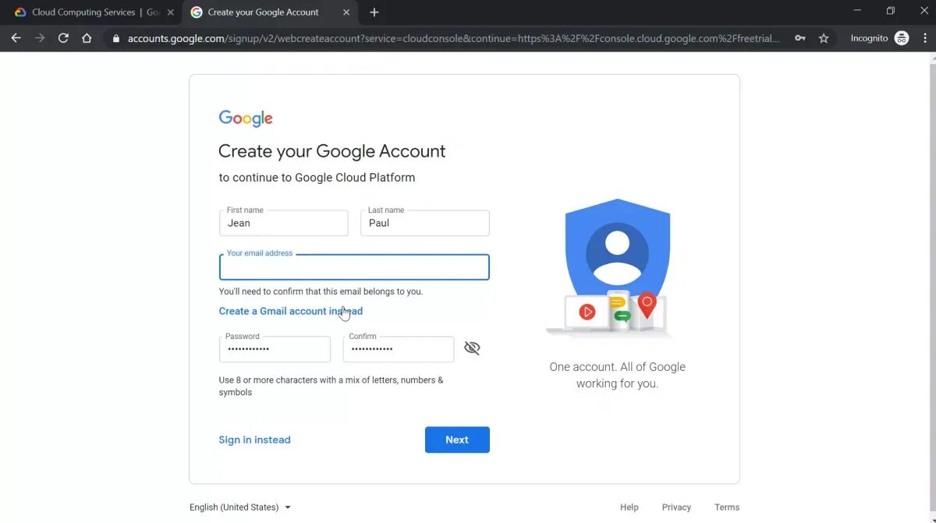936x523 pixels.
Task: Restore down the browser window
Action: click(x=891, y=11)
